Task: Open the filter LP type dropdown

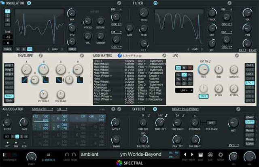Action: point(144,50)
